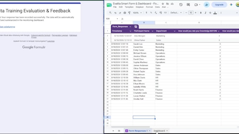Open the knowledge BEFORE column dropdown

point(219,31)
